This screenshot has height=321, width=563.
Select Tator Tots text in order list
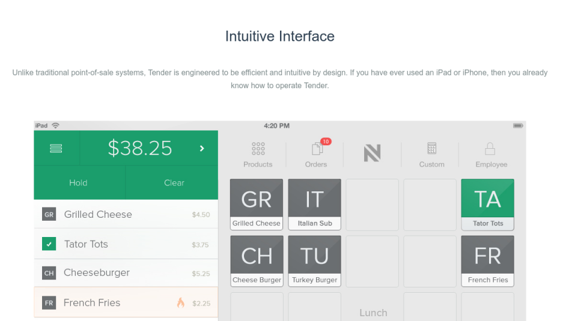86,244
